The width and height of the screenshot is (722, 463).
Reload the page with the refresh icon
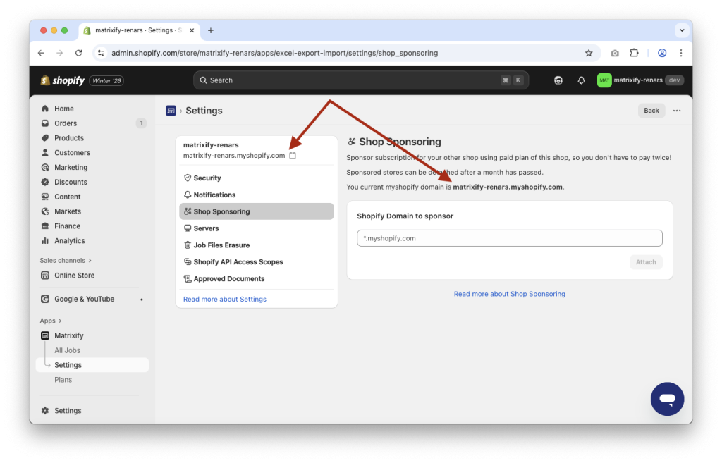(x=78, y=52)
